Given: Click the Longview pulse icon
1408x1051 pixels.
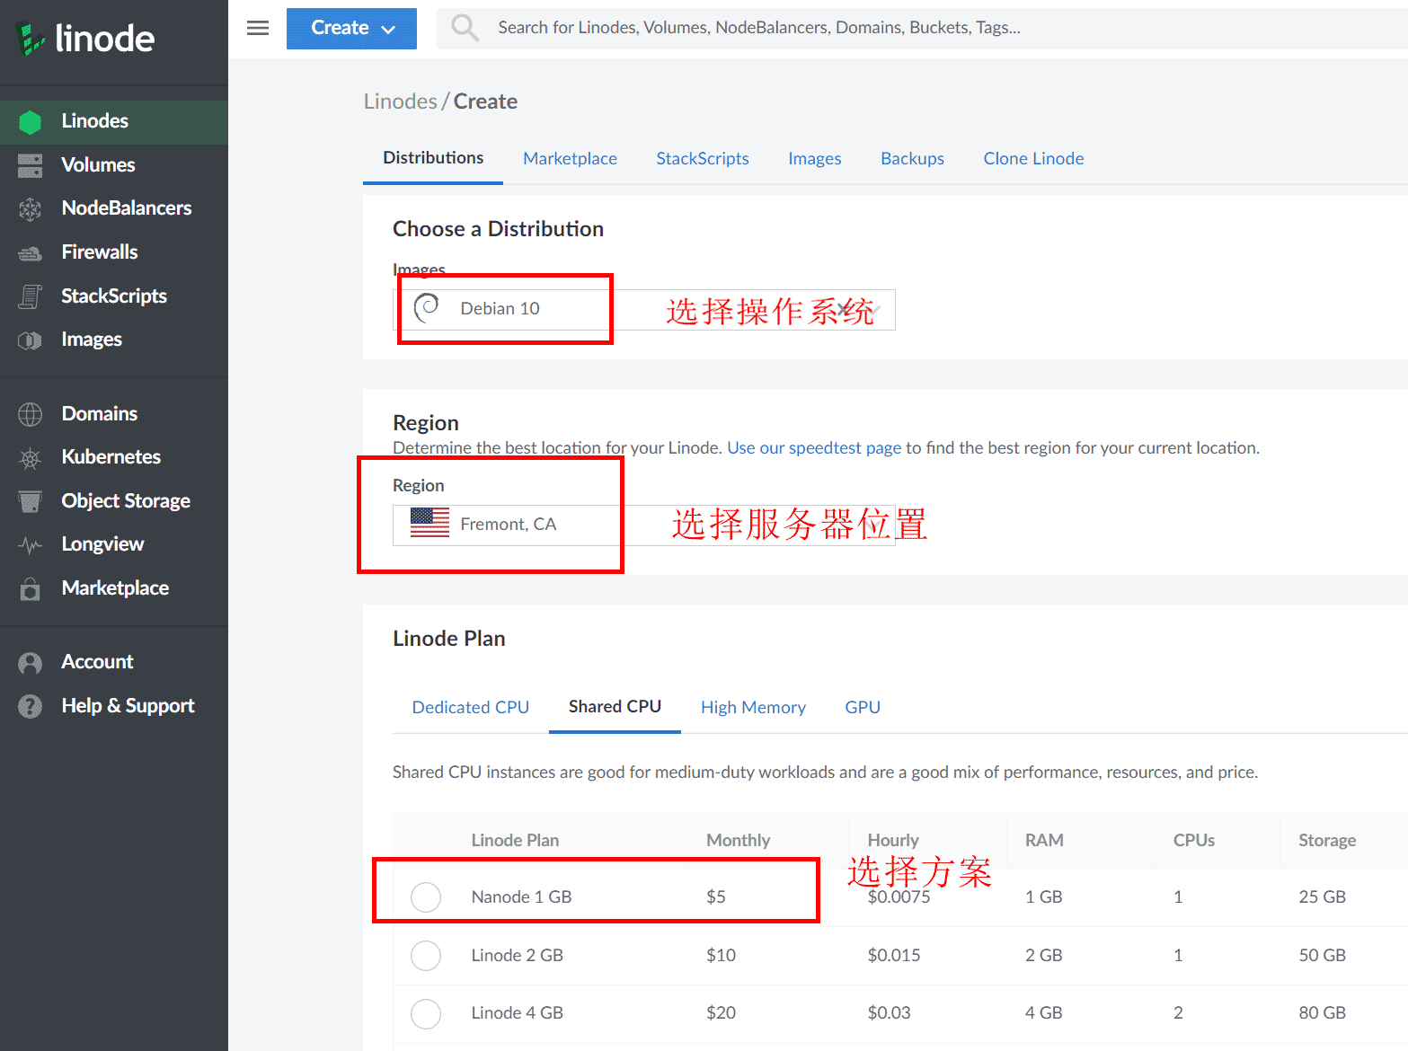Looking at the screenshot, I should (30, 545).
